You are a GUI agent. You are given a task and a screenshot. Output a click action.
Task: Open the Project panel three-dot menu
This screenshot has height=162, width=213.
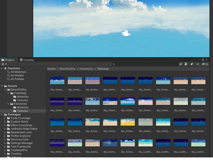[207, 60]
